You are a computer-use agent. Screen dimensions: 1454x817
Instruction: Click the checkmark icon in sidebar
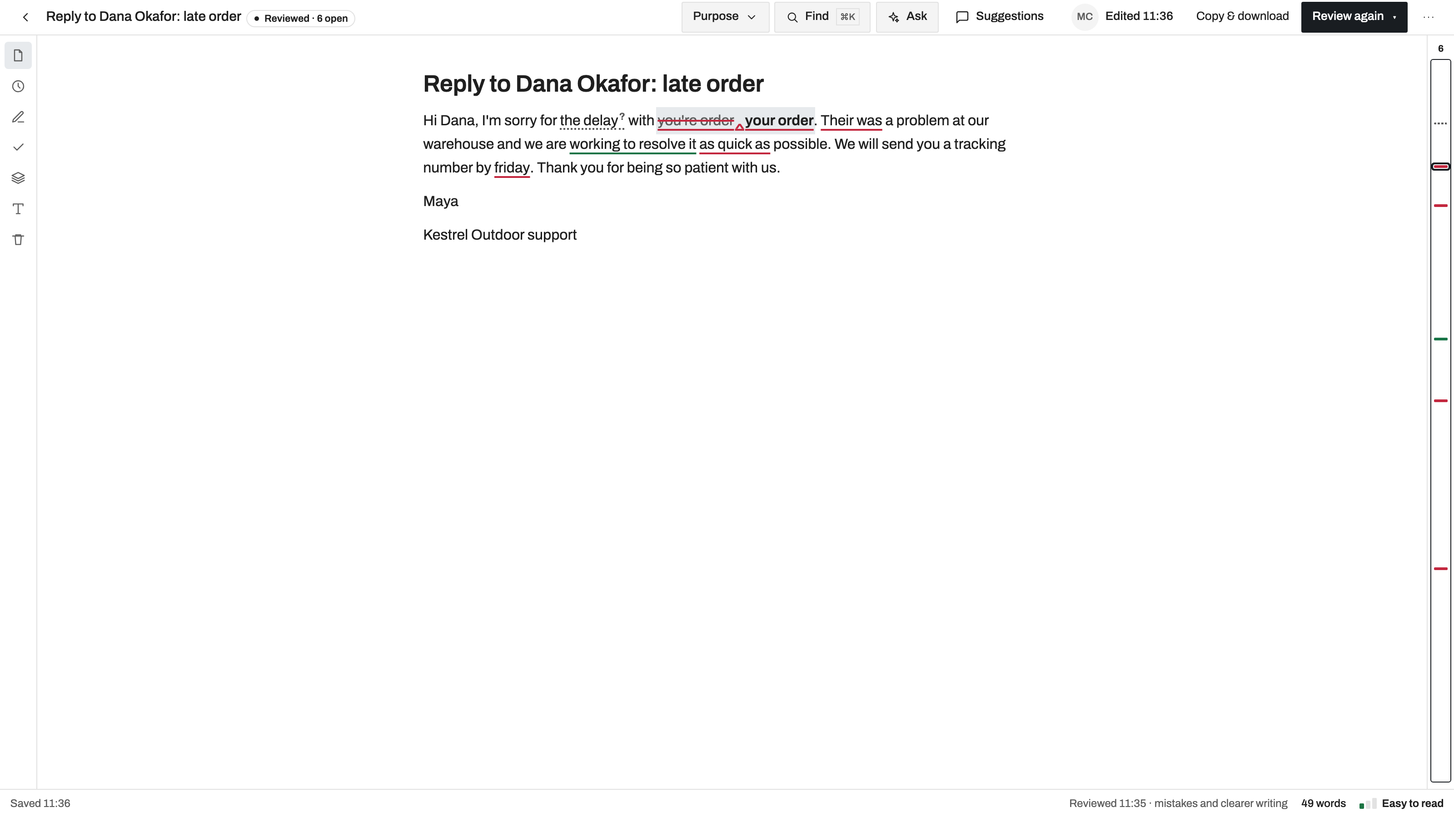tap(18, 147)
